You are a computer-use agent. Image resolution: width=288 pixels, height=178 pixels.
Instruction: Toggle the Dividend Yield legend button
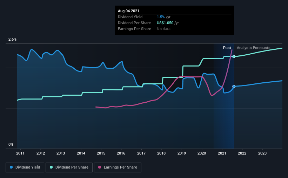point(25,167)
